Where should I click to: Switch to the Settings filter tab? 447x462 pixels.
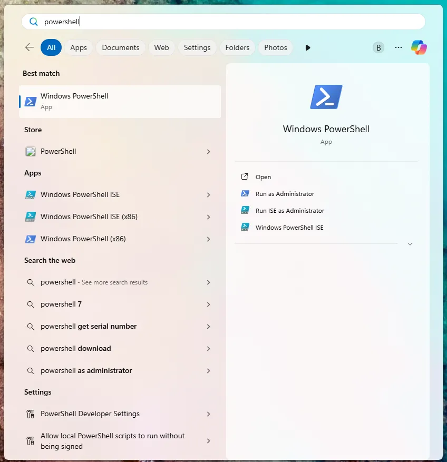[x=197, y=47]
